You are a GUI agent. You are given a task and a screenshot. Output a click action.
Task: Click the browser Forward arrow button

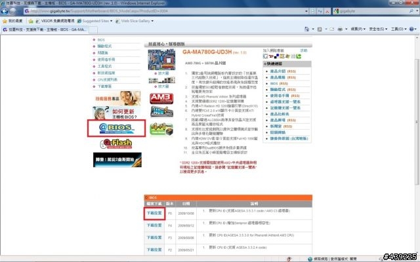point(13,11)
